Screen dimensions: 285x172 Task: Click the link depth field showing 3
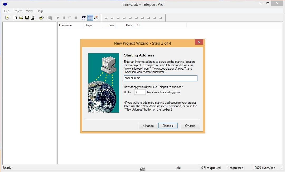pos(140,92)
